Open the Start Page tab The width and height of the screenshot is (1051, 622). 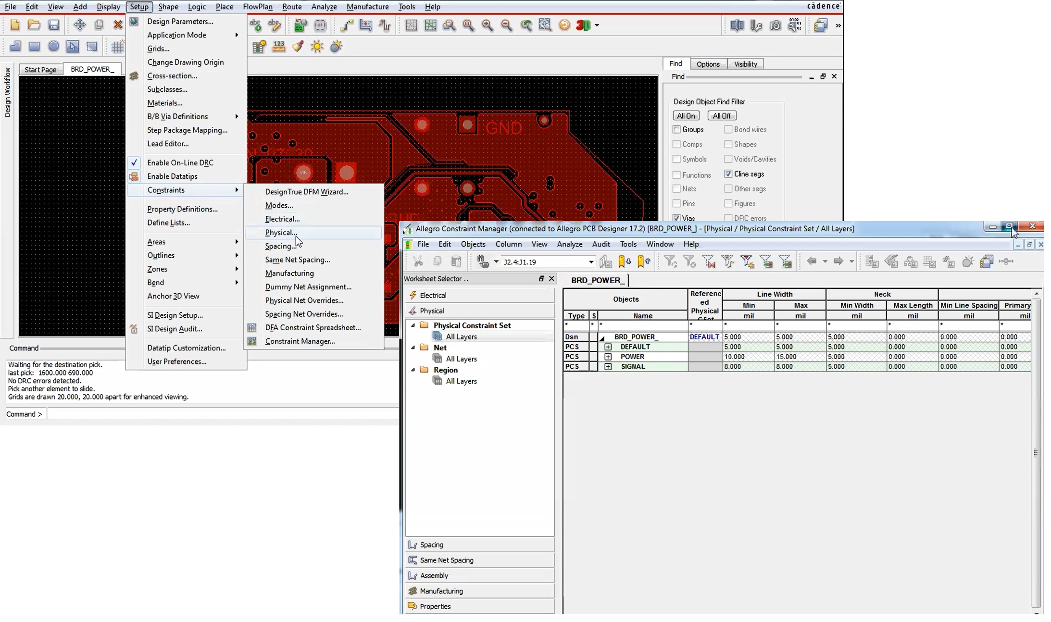click(40, 69)
